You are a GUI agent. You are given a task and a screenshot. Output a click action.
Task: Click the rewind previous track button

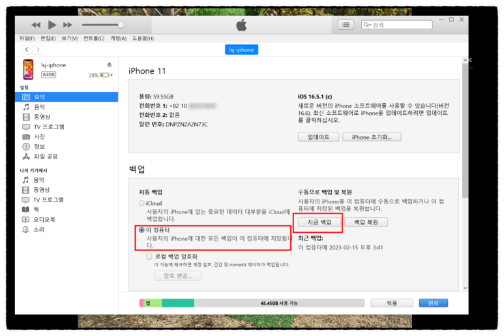click(x=36, y=25)
